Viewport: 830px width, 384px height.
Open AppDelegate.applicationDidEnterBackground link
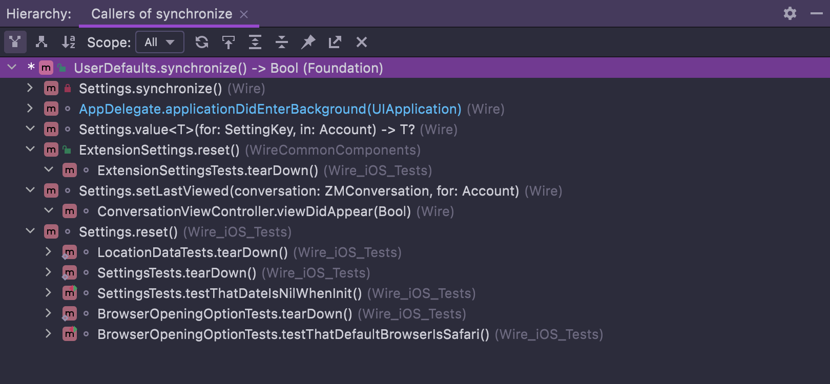270,109
